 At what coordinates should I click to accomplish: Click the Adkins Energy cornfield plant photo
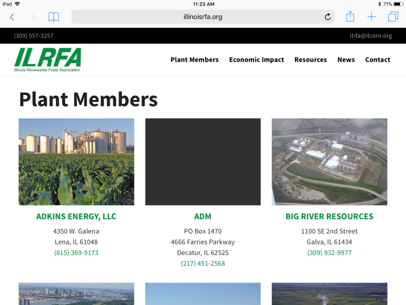tap(77, 162)
